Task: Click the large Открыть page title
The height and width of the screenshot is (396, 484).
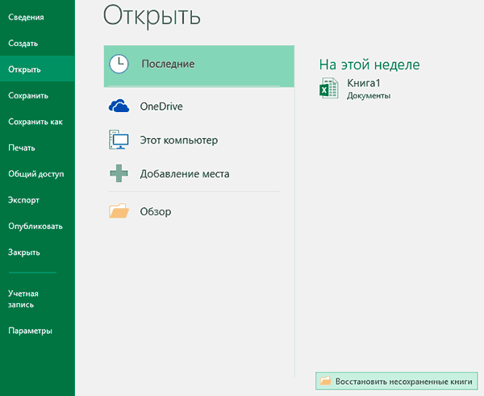Action: [152, 16]
